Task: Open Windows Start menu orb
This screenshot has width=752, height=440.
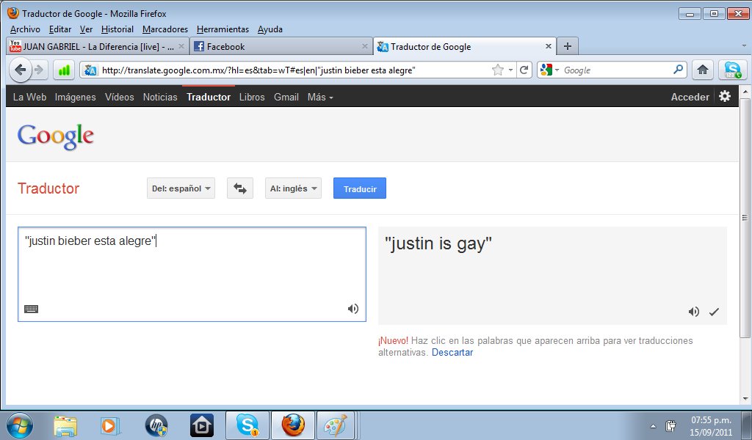Action: (x=20, y=425)
